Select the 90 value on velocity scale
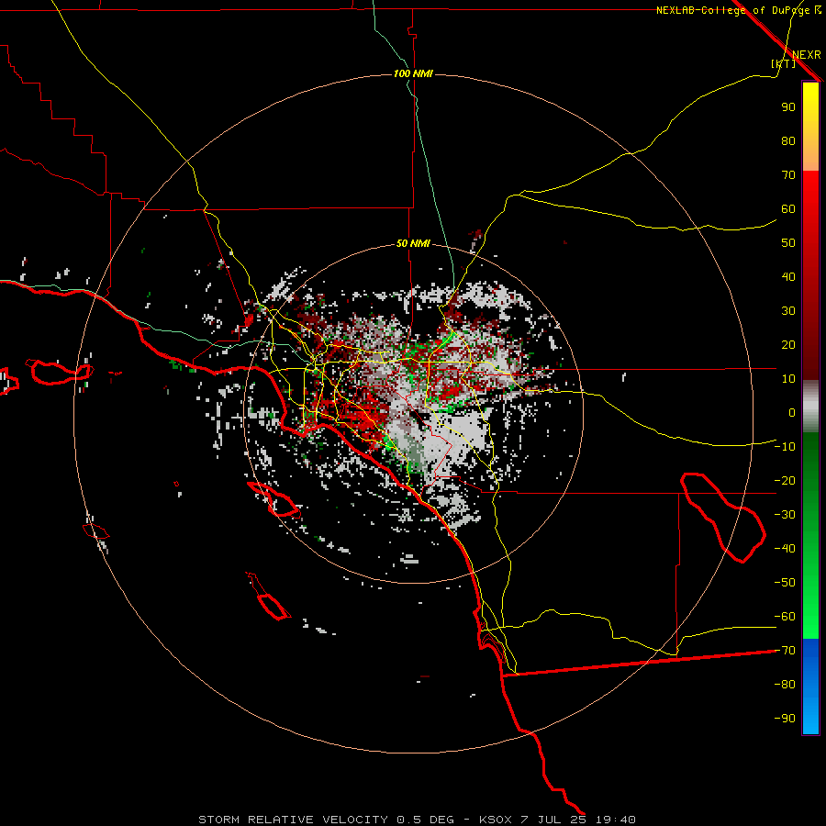826x826 pixels. tap(788, 107)
